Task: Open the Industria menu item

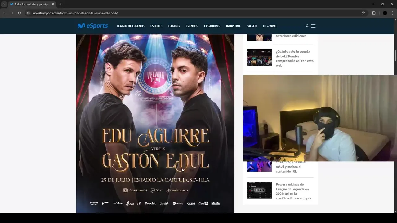Action: [233, 26]
